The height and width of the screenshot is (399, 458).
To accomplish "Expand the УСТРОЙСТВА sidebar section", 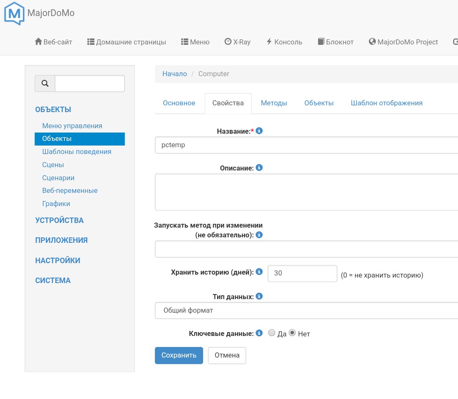I will tap(59, 220).
